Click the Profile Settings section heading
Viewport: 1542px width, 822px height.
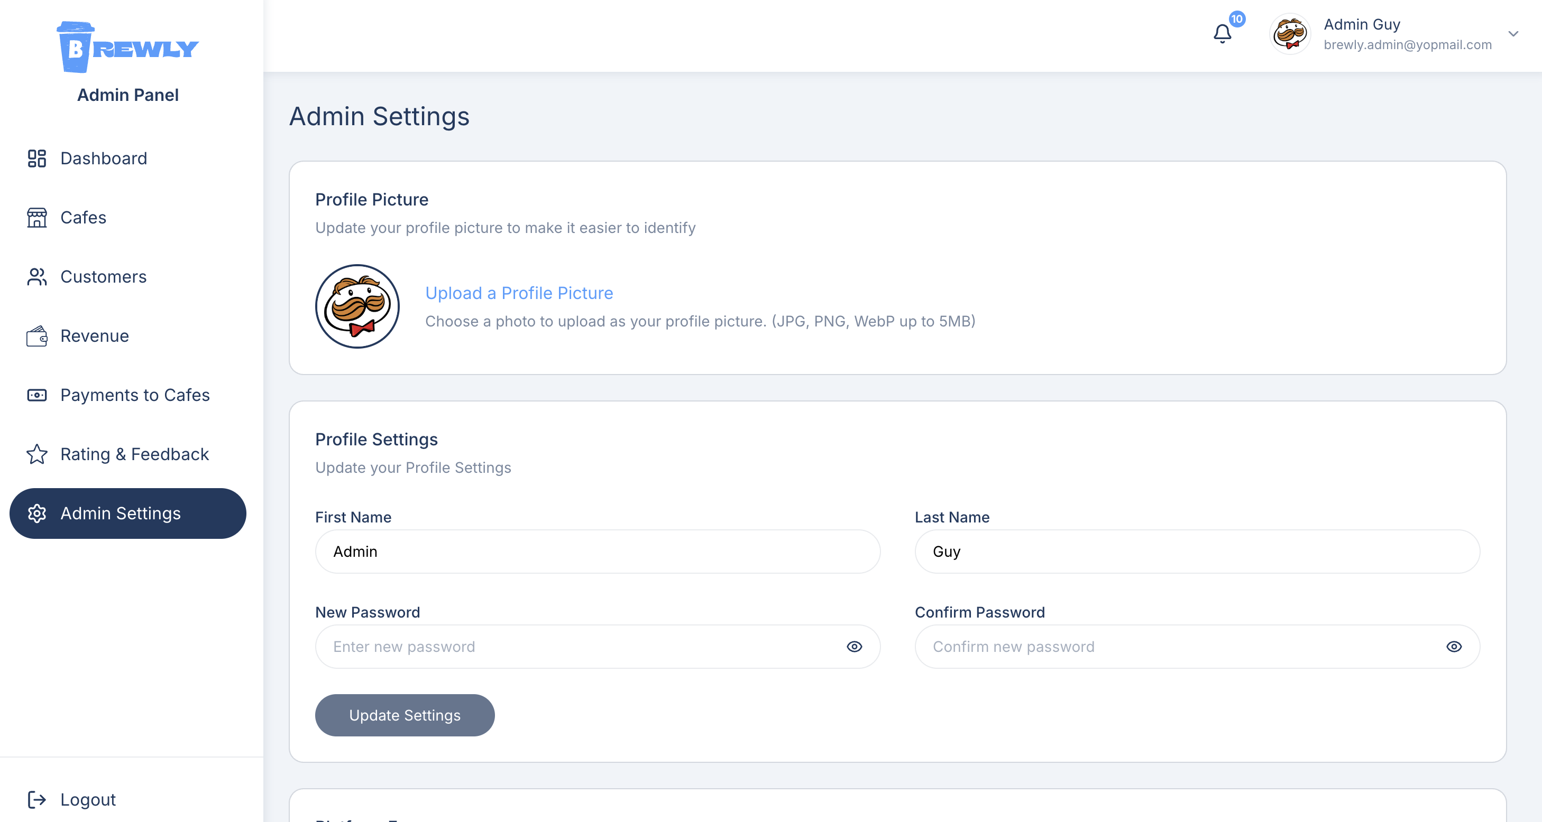(377, 440)
